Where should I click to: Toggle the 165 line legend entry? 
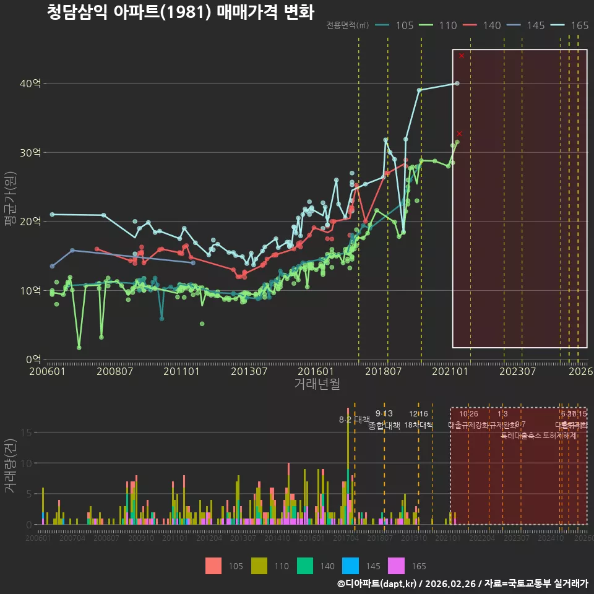(x=569, y=25)
